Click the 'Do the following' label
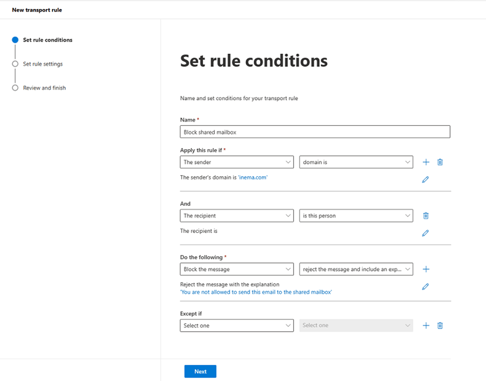The image size is (486, 381). tap(201, 257)
